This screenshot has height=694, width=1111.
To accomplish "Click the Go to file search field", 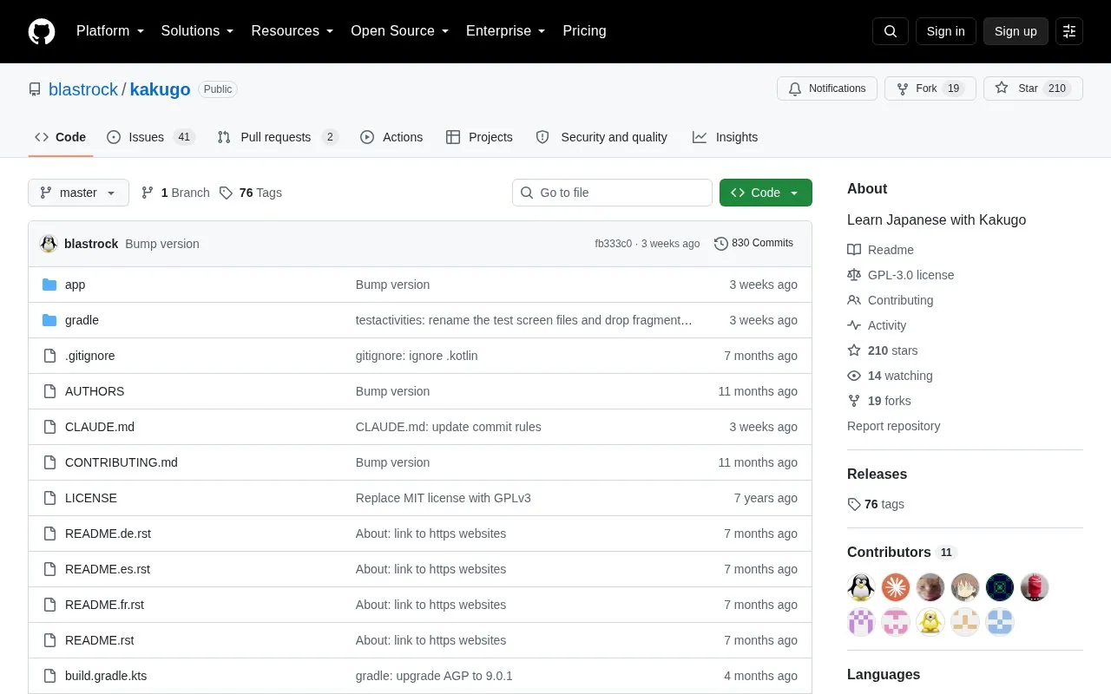I will coord(612,193).
